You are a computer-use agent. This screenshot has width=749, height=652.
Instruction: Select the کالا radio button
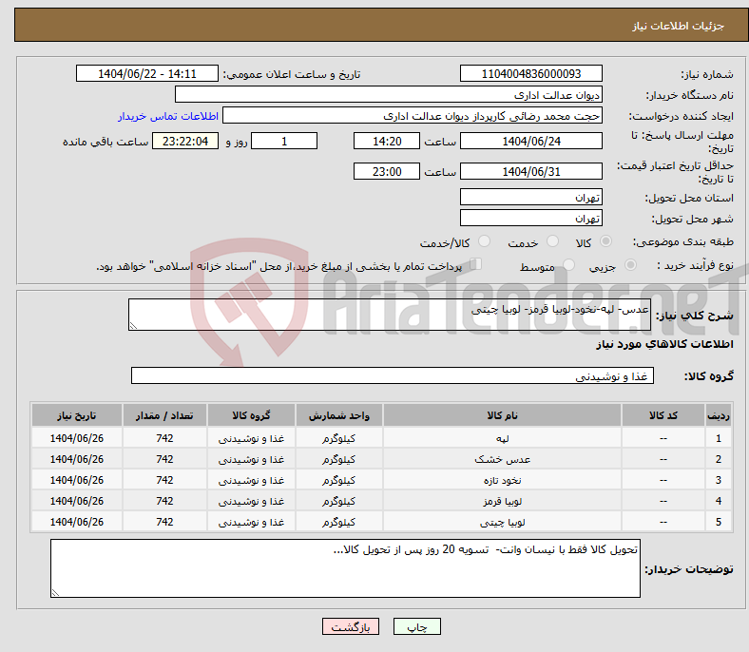tap(605, 241)
